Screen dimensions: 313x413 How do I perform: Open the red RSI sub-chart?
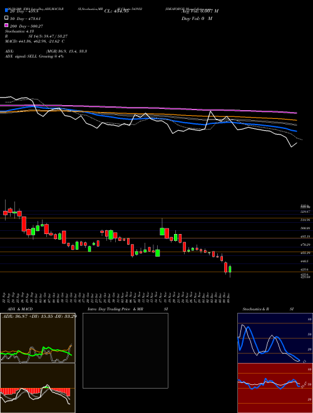click(x=275, y=388)
